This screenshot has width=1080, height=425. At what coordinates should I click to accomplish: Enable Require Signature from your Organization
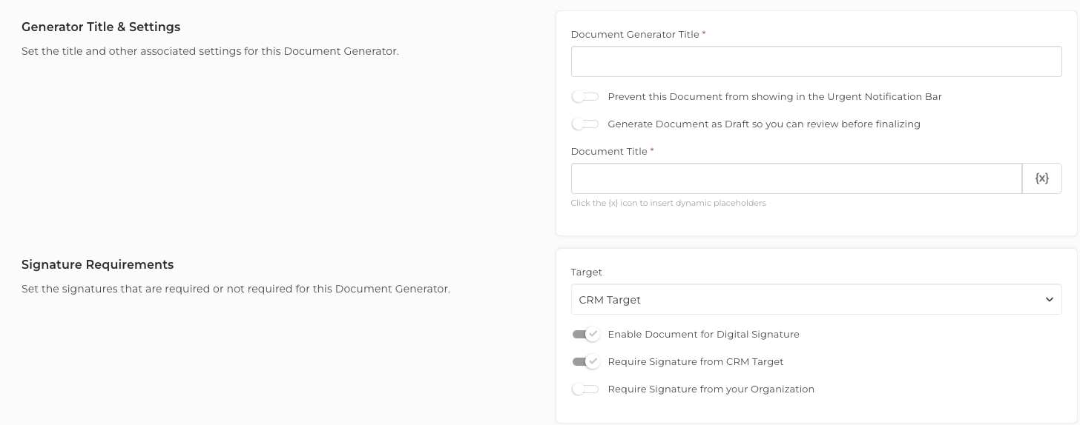pos(585,389)
